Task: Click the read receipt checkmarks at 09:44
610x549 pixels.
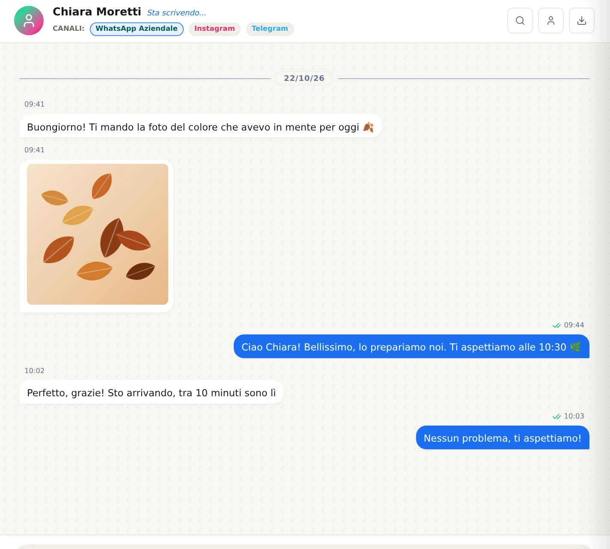Action: 556,325
